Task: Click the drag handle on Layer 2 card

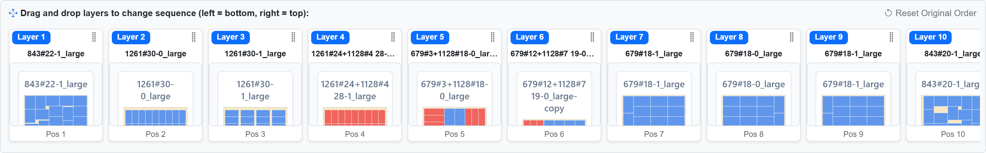Action: (194, 37)
